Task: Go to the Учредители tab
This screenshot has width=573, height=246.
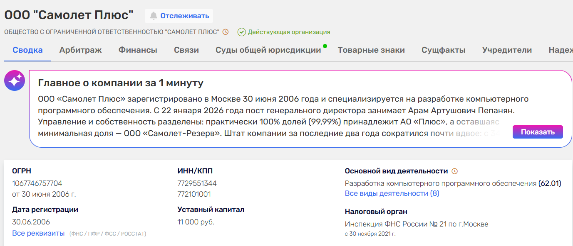Action: click(x=507, y=50)
